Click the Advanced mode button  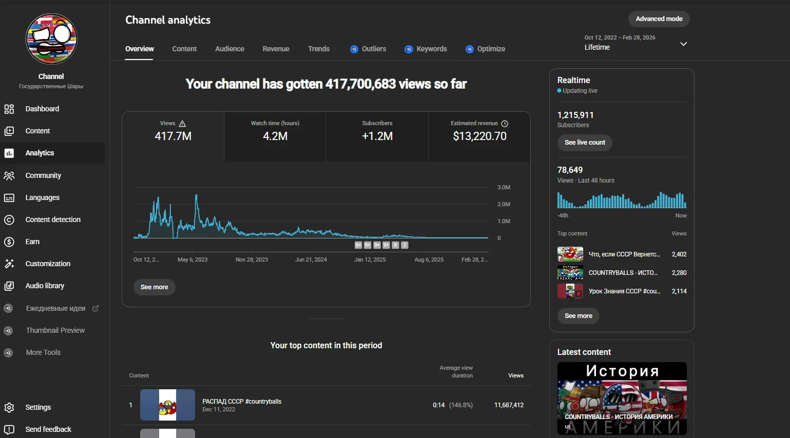click(x=659, y=19)
